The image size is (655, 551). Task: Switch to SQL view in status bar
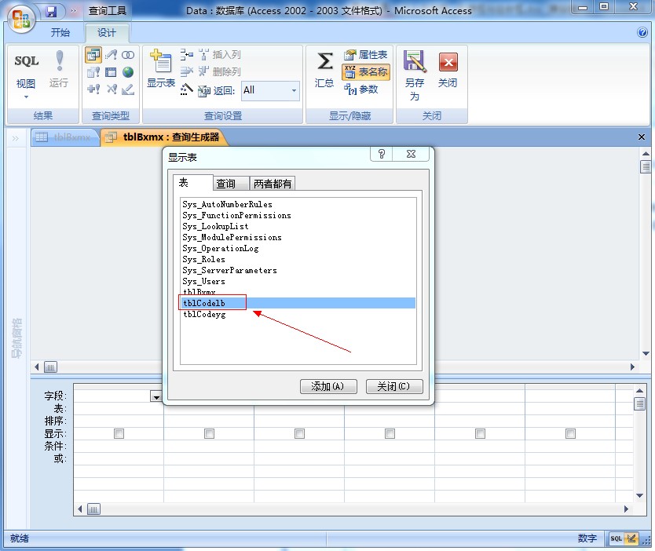point(617,538)
